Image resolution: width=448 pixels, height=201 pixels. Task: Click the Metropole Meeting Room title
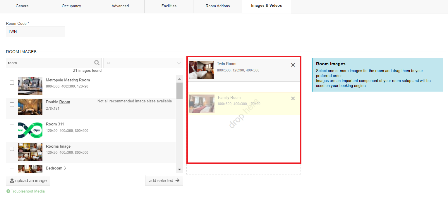pyautogui.click(x=68, y=80)
